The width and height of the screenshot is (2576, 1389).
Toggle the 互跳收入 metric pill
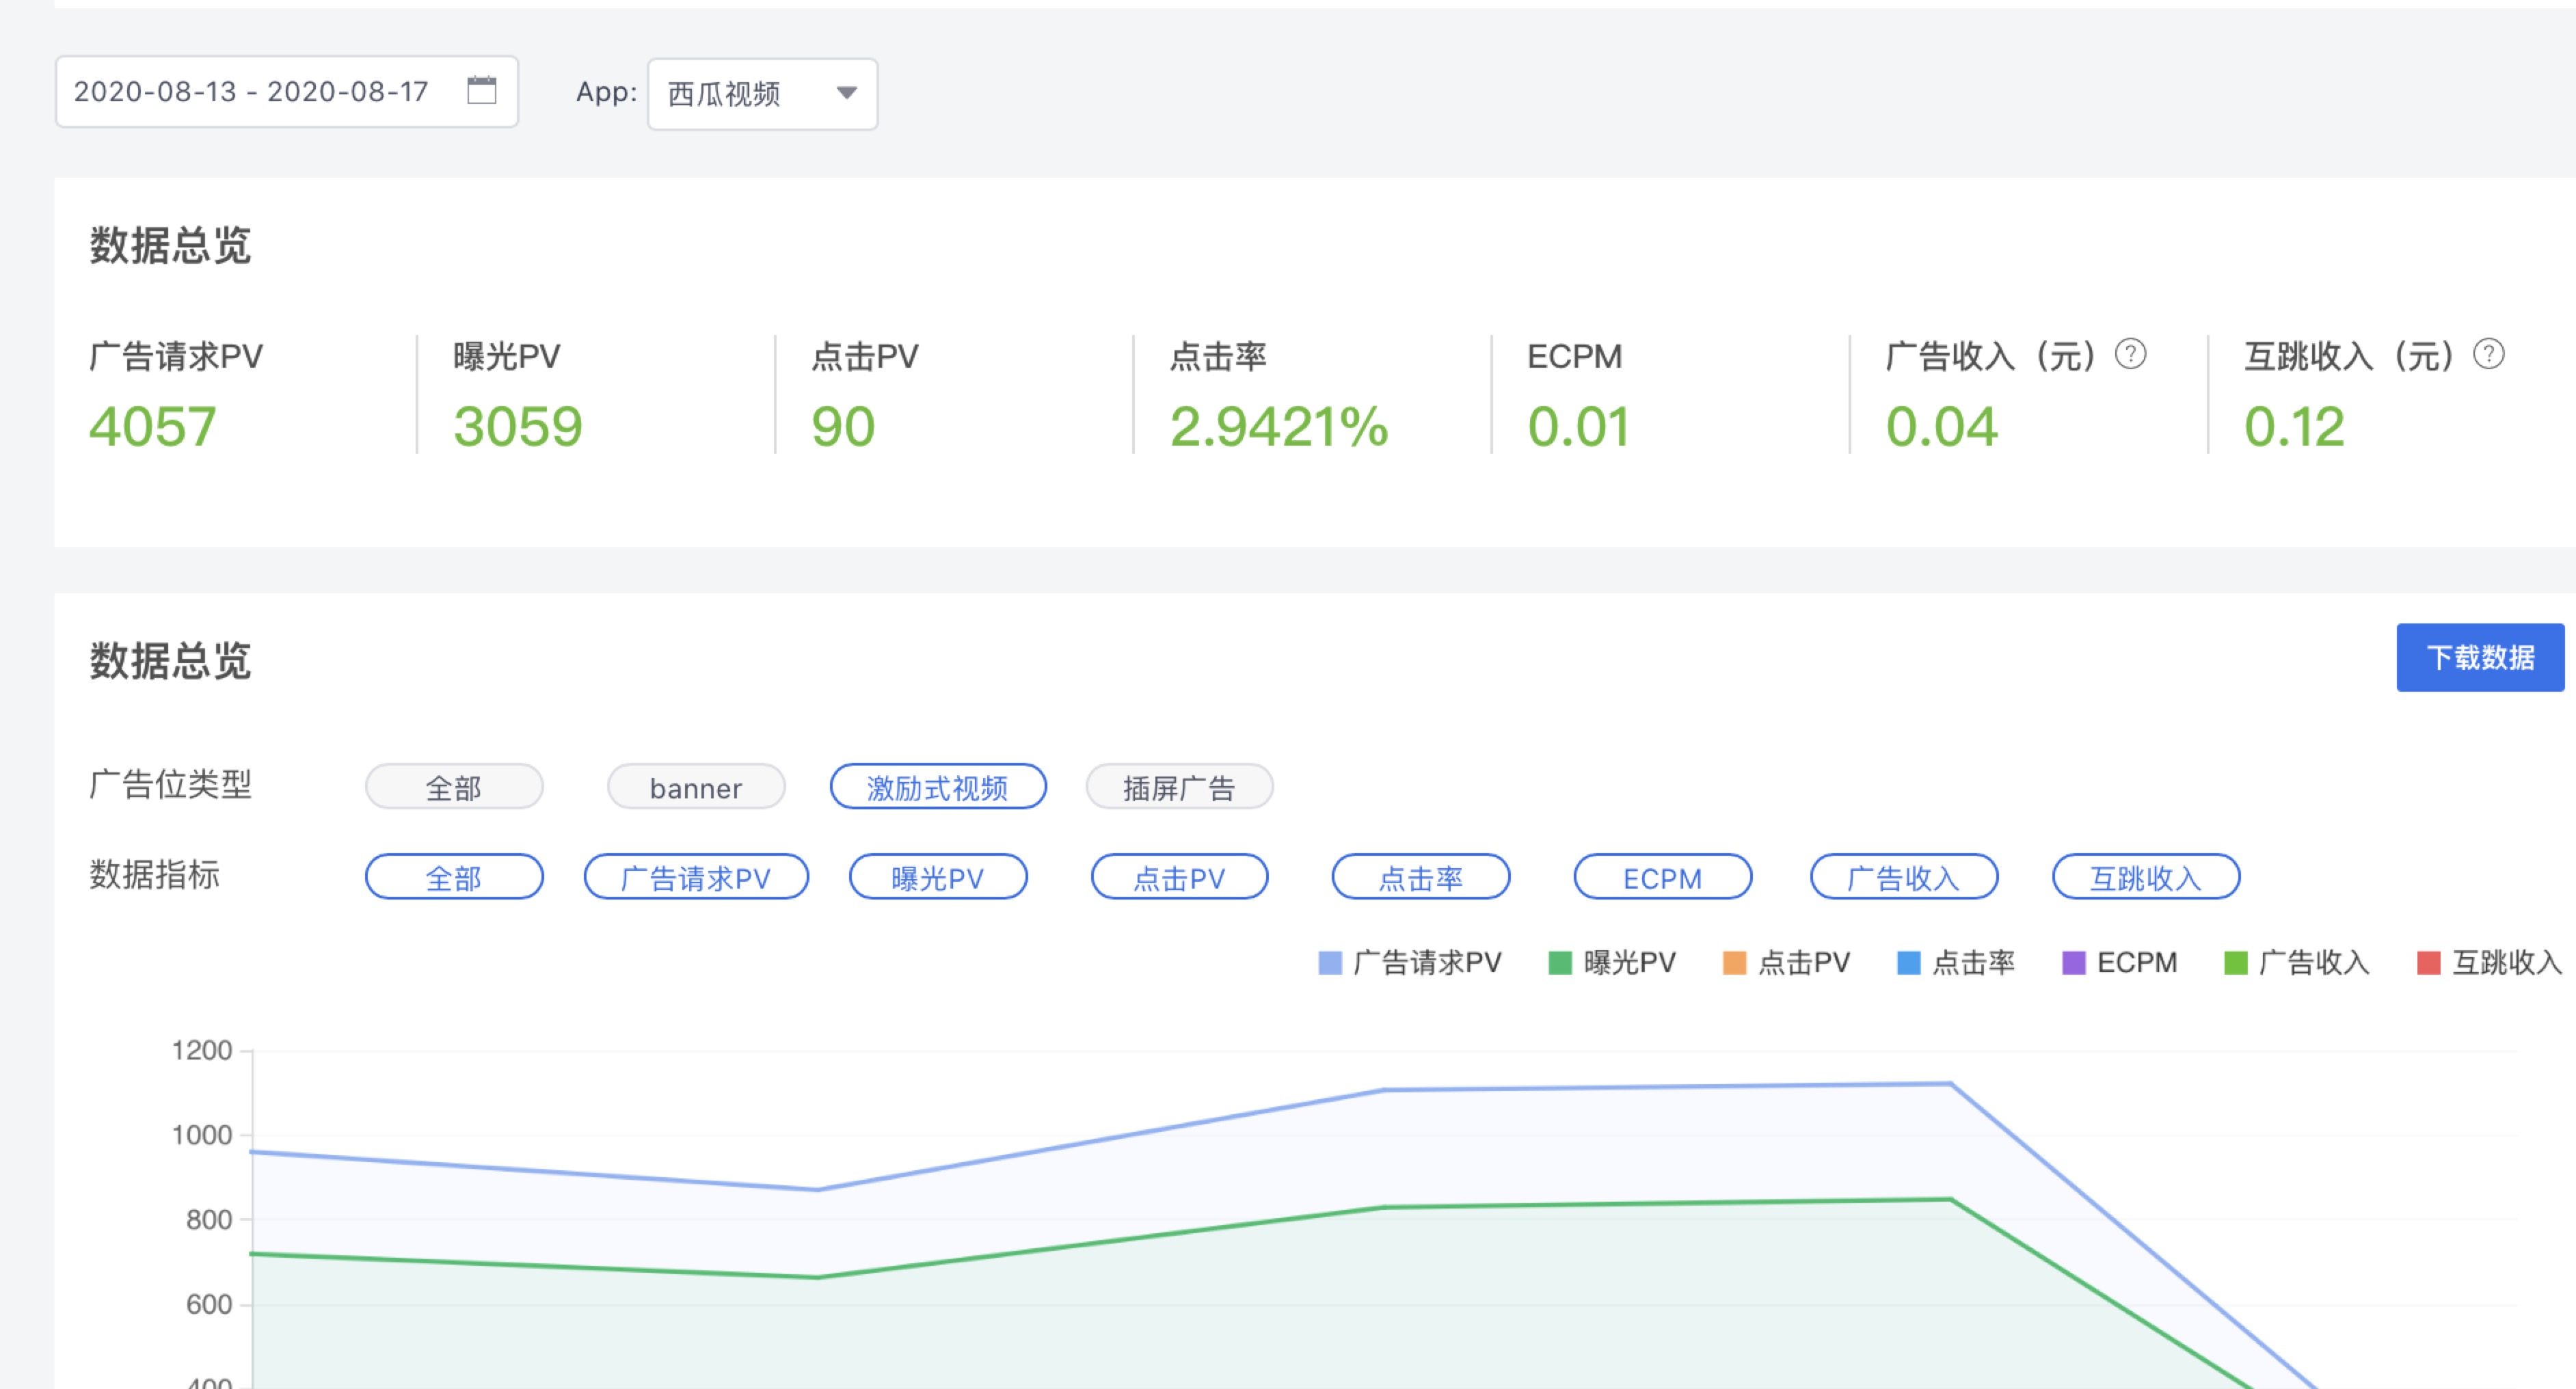tap(2146, 877)
